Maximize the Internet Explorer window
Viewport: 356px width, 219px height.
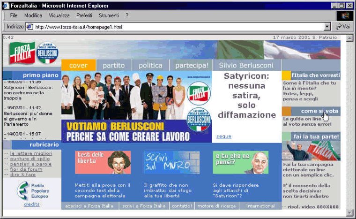[341, 6]
